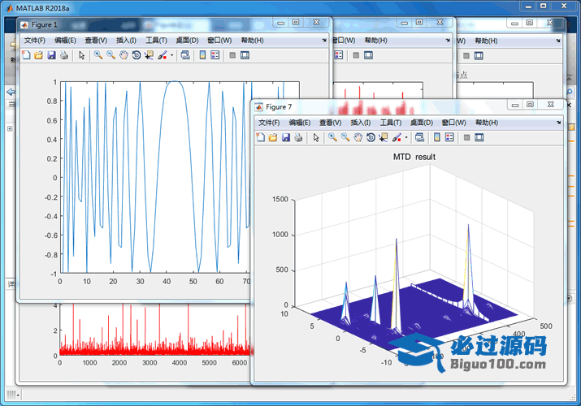Select Edit Plot arrow tool in Figure 1
Viewport: 581px width, 406px height.
pyautogui.click(x=82, y=55)
